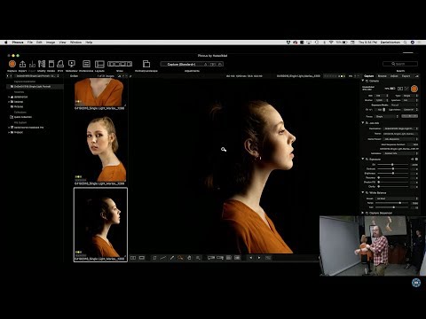Collapse the Camera section

coord(363,81)
